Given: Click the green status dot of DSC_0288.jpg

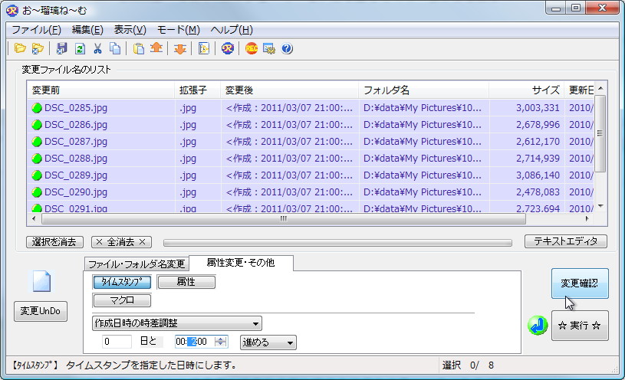Looking at the screenshot, I should [37, 159].
